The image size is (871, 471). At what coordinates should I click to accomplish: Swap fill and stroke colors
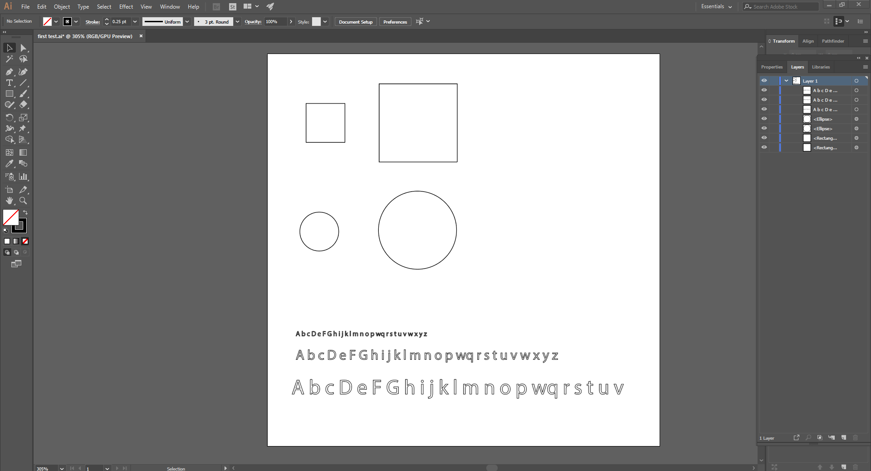click(x=25, y=212)
